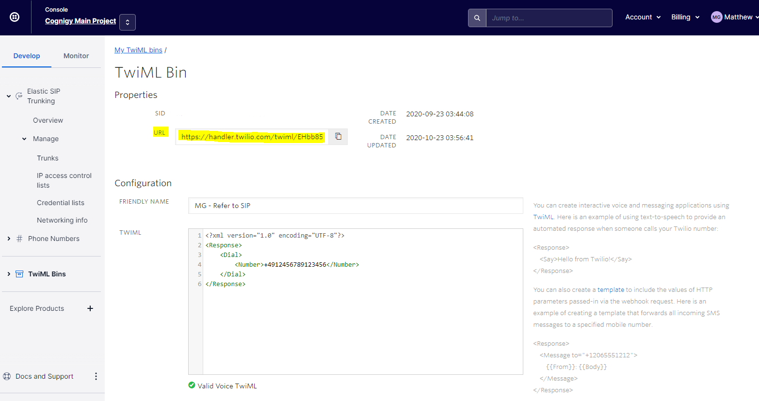
Task: Open the three-dot menu beside Docs and Support
Action: (96, 376)
